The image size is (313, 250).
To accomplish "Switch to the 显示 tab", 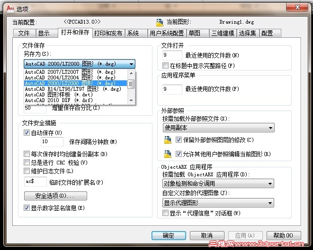I will (x=46, y=33).
